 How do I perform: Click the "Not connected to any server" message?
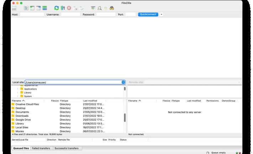click(x=185, y=112)
